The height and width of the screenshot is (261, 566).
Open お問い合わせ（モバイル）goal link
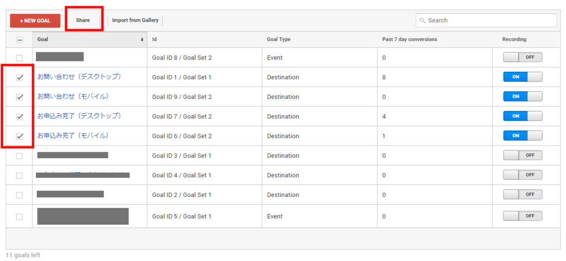[x=74, y=97]
